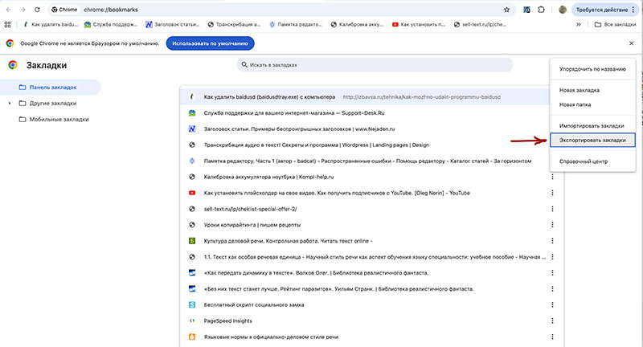Open more options for YouTube плэйсхолдер row
The image size is (643, 347).
click(552, 193)
